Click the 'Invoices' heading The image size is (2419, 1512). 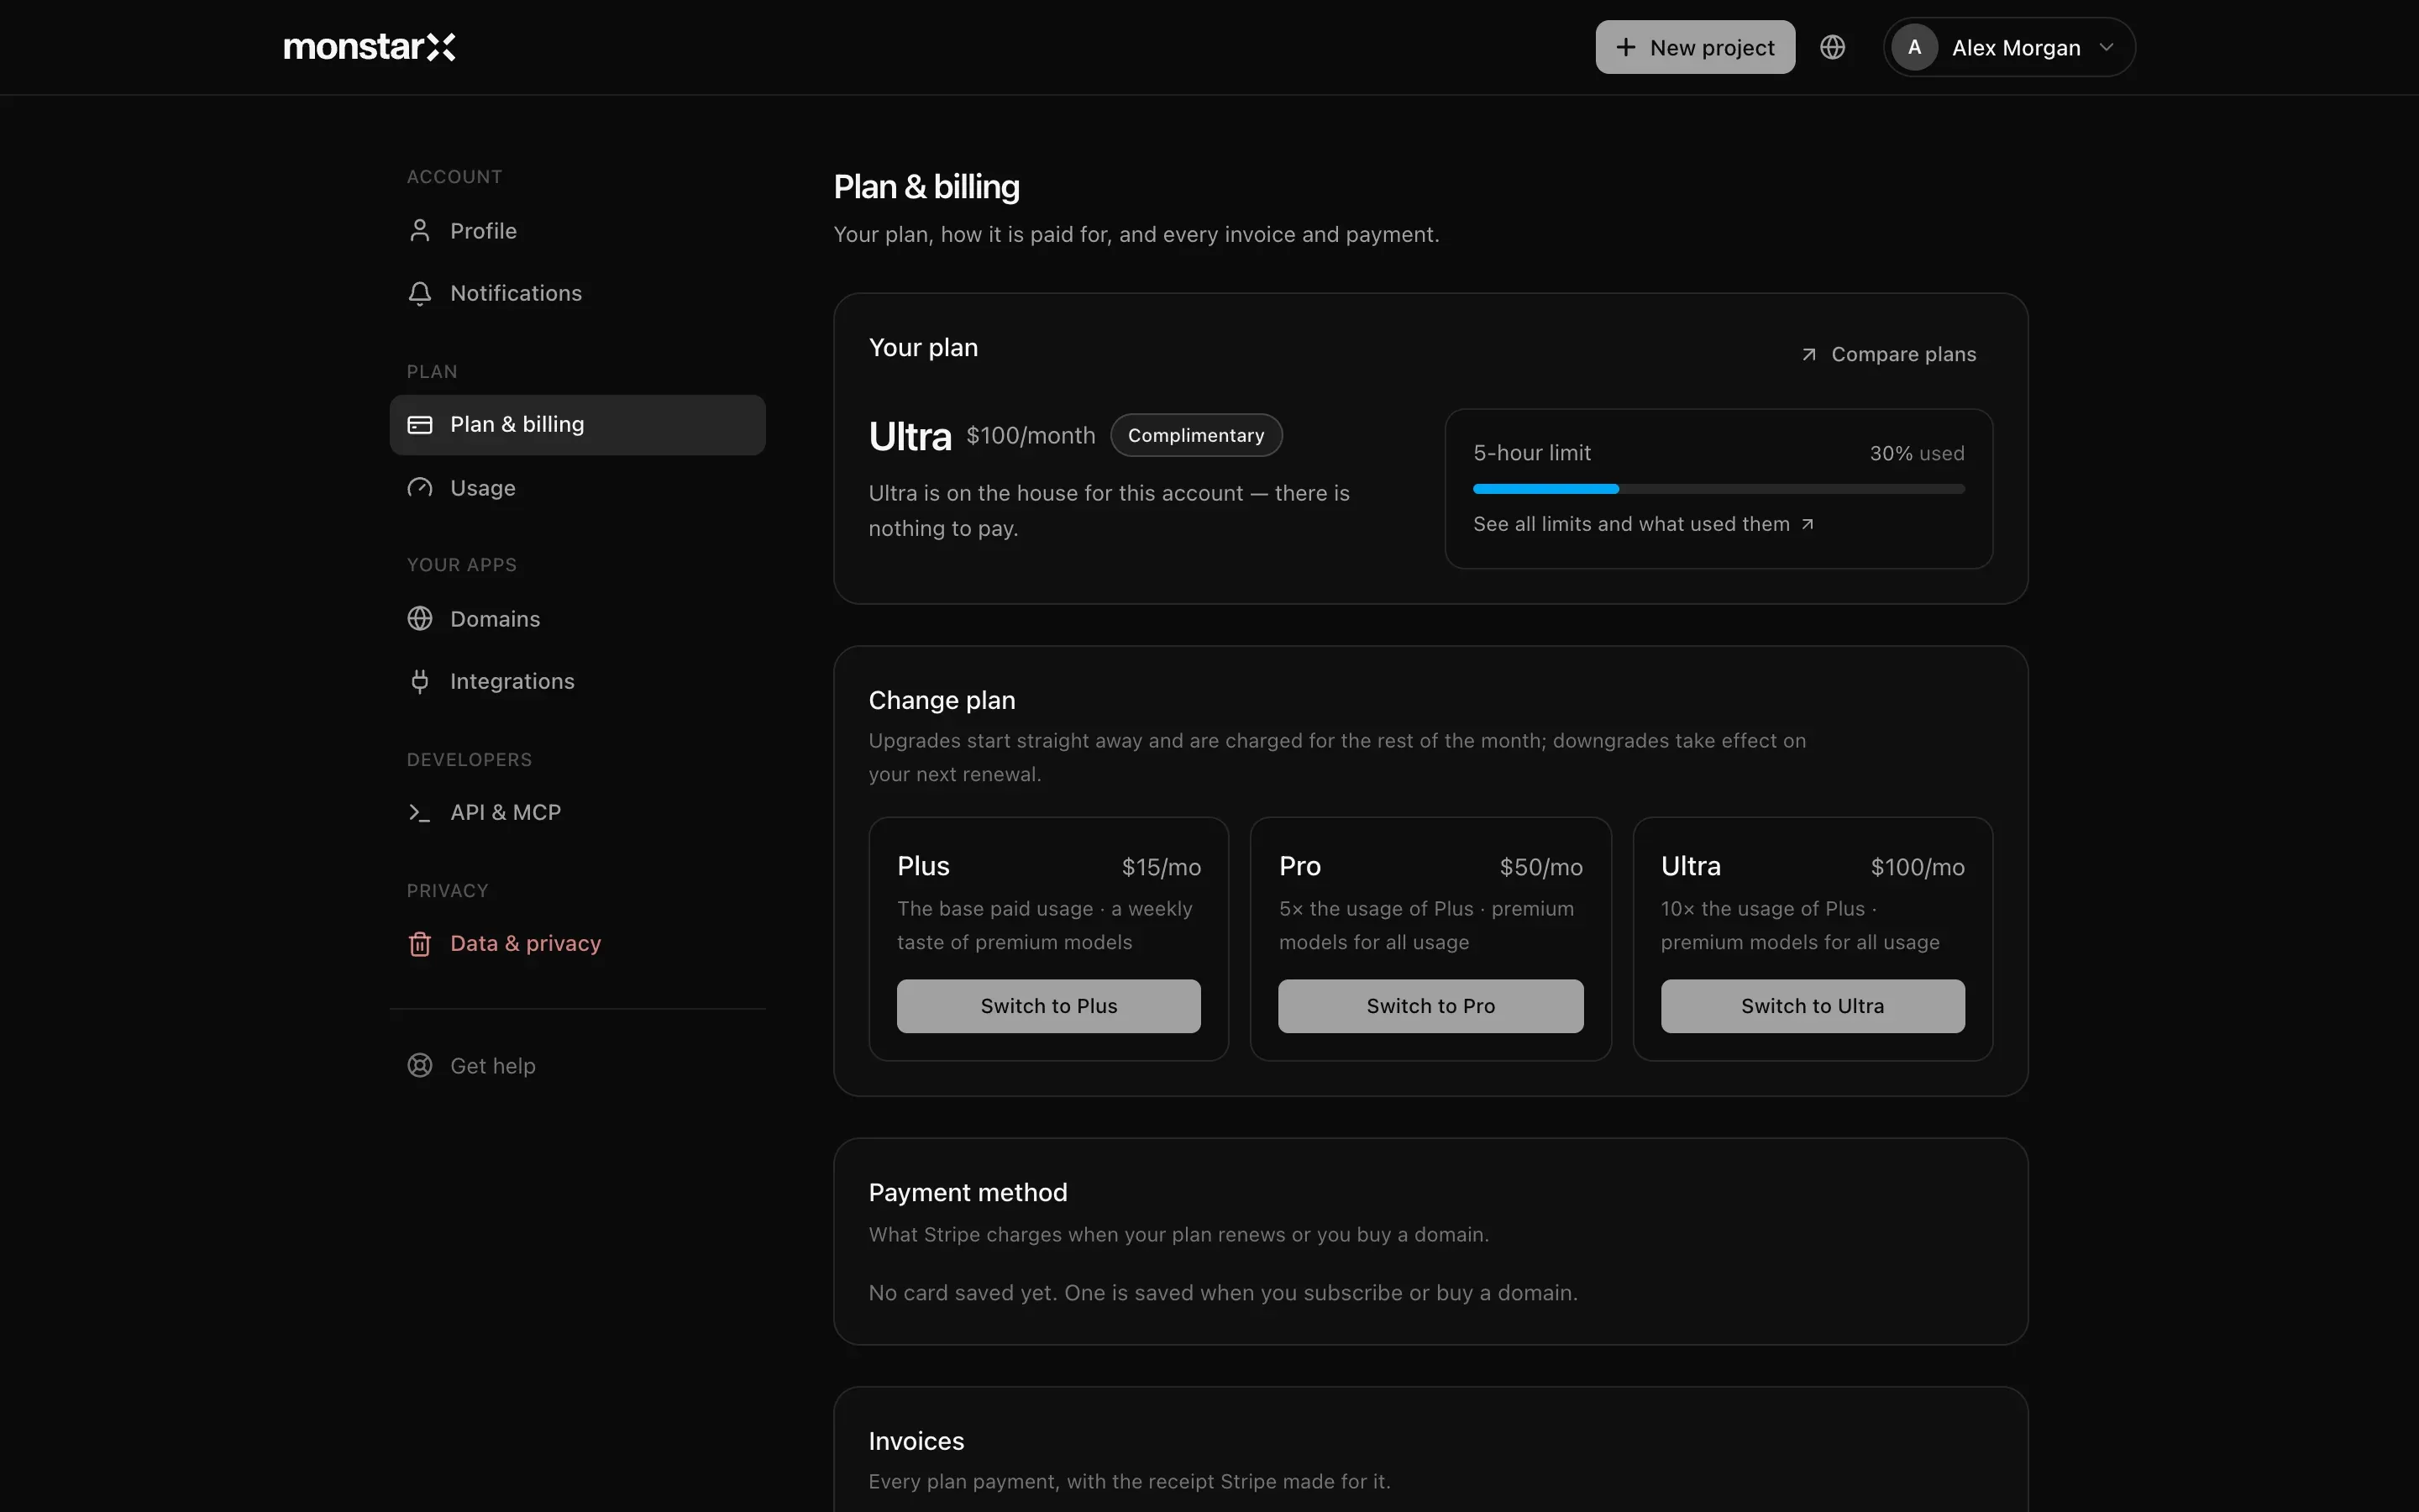coord(916,1441)
